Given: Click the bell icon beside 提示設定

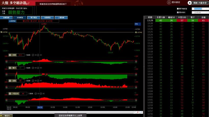Looking at the screenshot, I should tap(168, 2).
